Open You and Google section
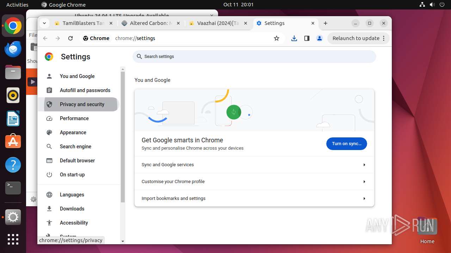This screenshot has height=253, width=451. click(79, 76)
